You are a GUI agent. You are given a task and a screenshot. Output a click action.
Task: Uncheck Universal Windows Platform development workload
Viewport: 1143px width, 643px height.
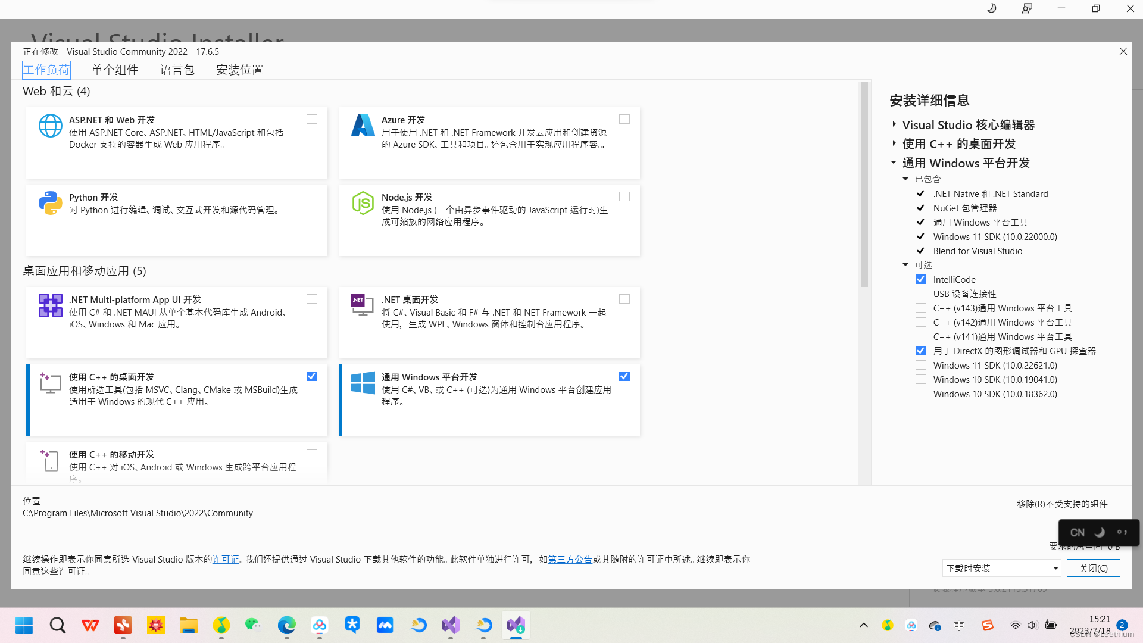[x=624, y=376]
